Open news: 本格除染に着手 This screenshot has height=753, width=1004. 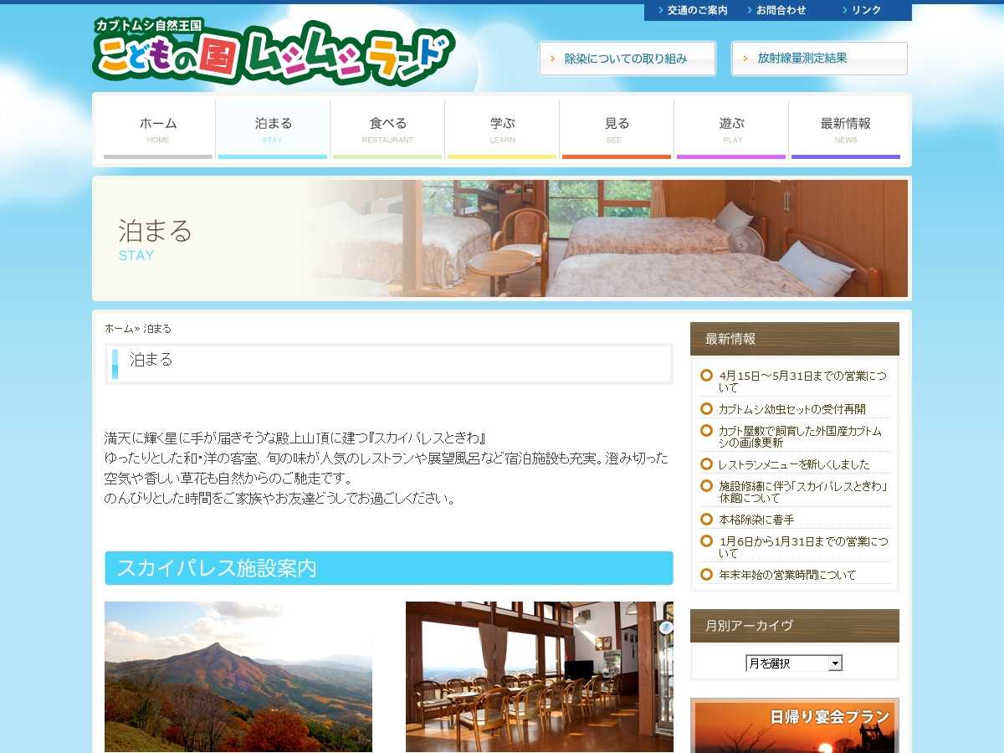click(x=756, y=520)
